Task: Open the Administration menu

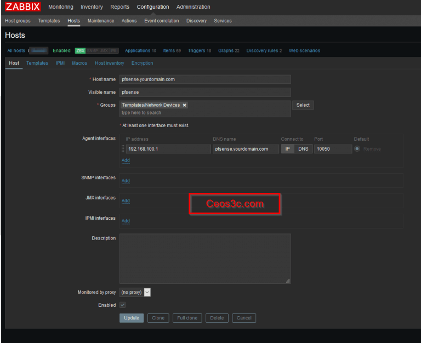Action: [x=194, y=7]
